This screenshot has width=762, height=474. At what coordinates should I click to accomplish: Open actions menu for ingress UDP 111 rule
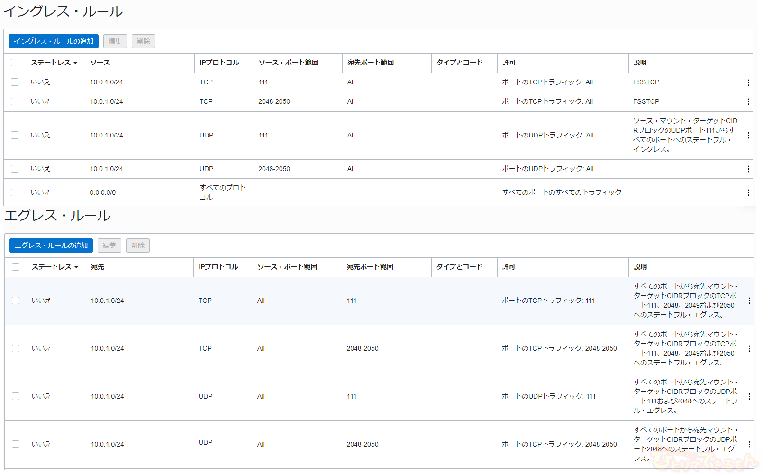point(748,136)
